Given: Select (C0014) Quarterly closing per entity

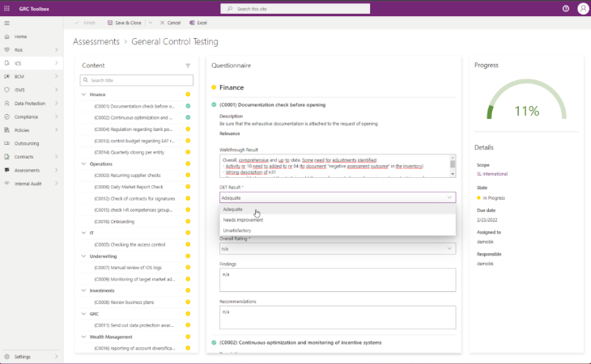Looking at the screenshot, I should point(130,152).
